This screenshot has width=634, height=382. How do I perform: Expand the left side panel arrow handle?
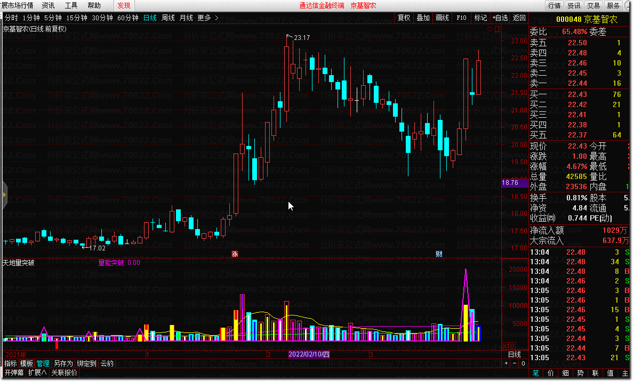click(x=4, y=194)
